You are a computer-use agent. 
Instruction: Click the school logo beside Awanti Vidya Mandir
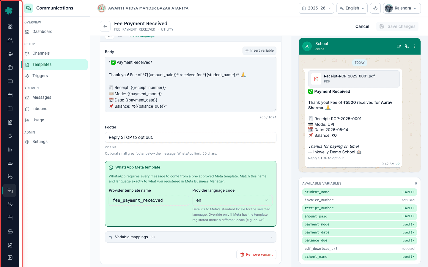pyautogui.click(x=102, y=8)
